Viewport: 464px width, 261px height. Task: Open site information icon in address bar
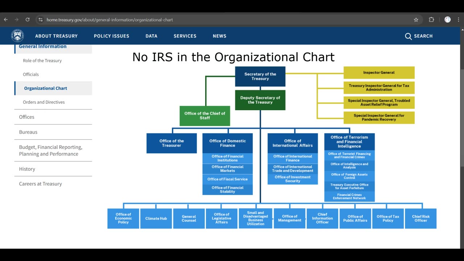click(x=40, y=20)
